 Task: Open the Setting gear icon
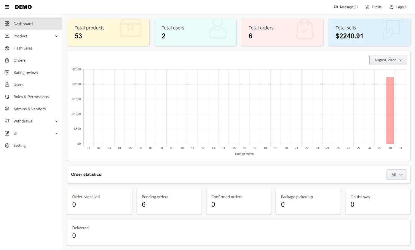7,146
